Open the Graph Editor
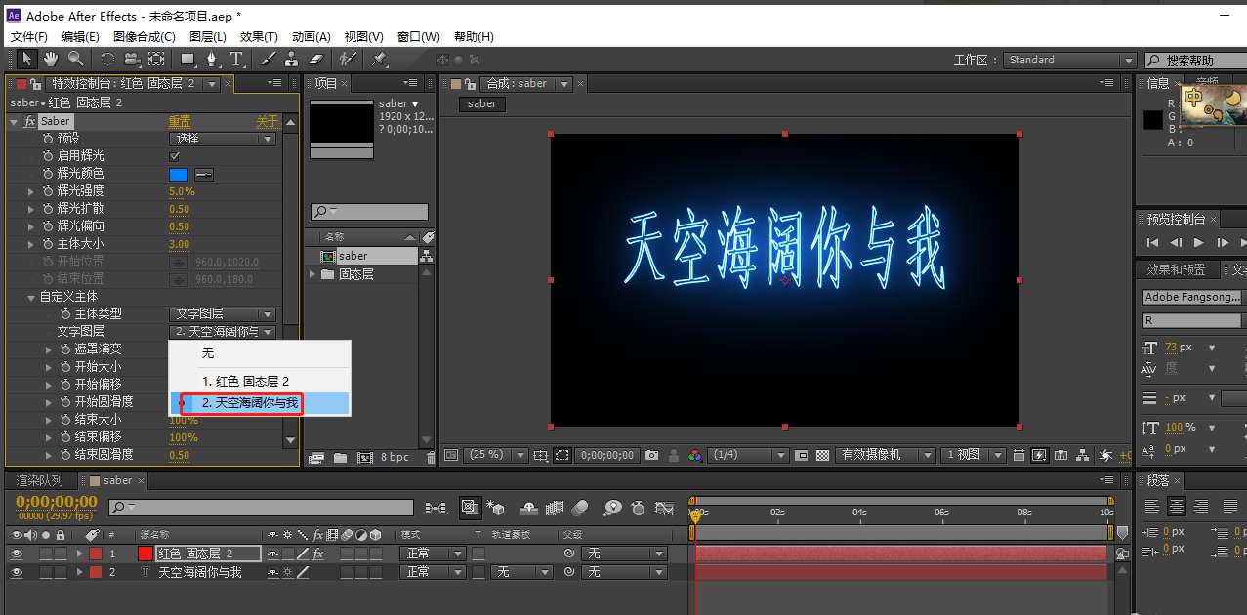Screen dimensions: 1247x615 tap(665, 508)
